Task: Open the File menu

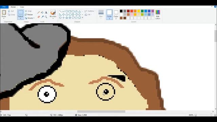Action: pos(4,7)
